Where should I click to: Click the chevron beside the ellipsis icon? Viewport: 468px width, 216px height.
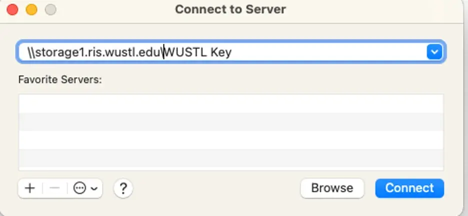coord(94,188)
